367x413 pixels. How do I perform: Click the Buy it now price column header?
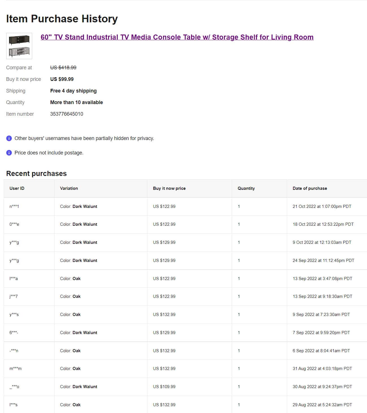(x=169, y=188)
